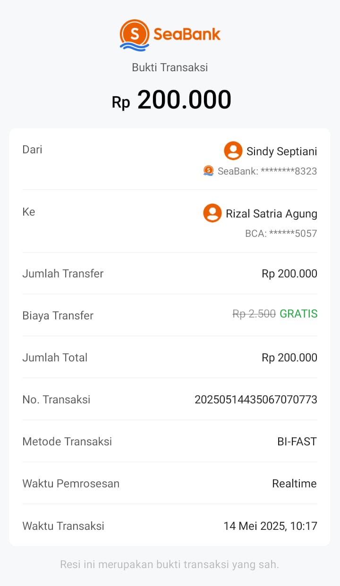Select the transaction number 20250514435067070773
Viewport: 340px width, 586px height.
tap(256, 400)
